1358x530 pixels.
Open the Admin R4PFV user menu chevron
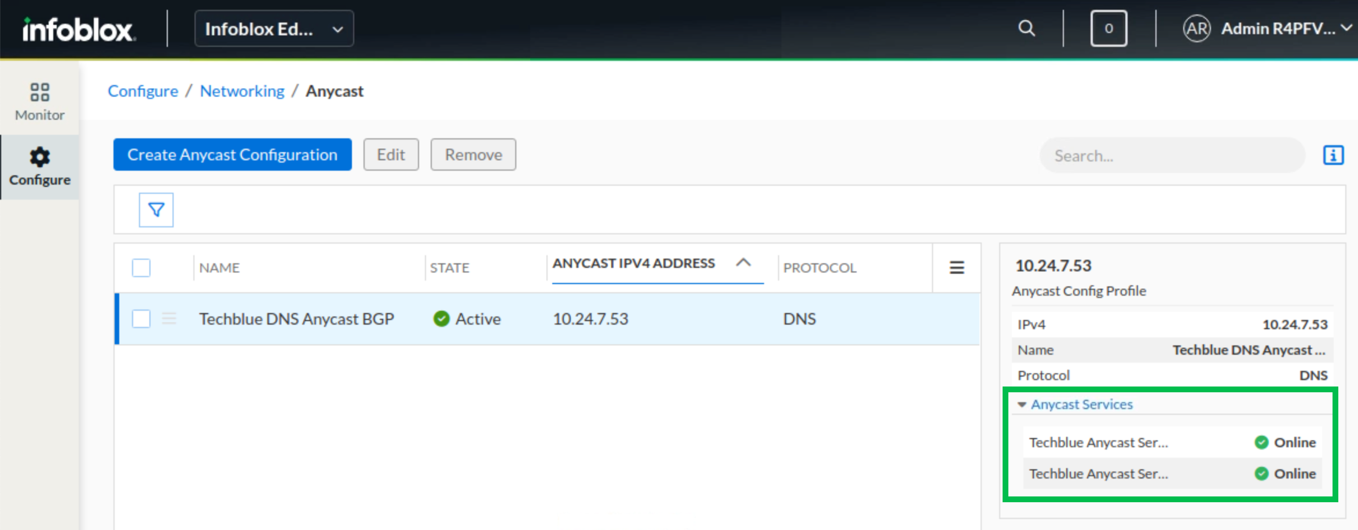[x=1346, y=28]
